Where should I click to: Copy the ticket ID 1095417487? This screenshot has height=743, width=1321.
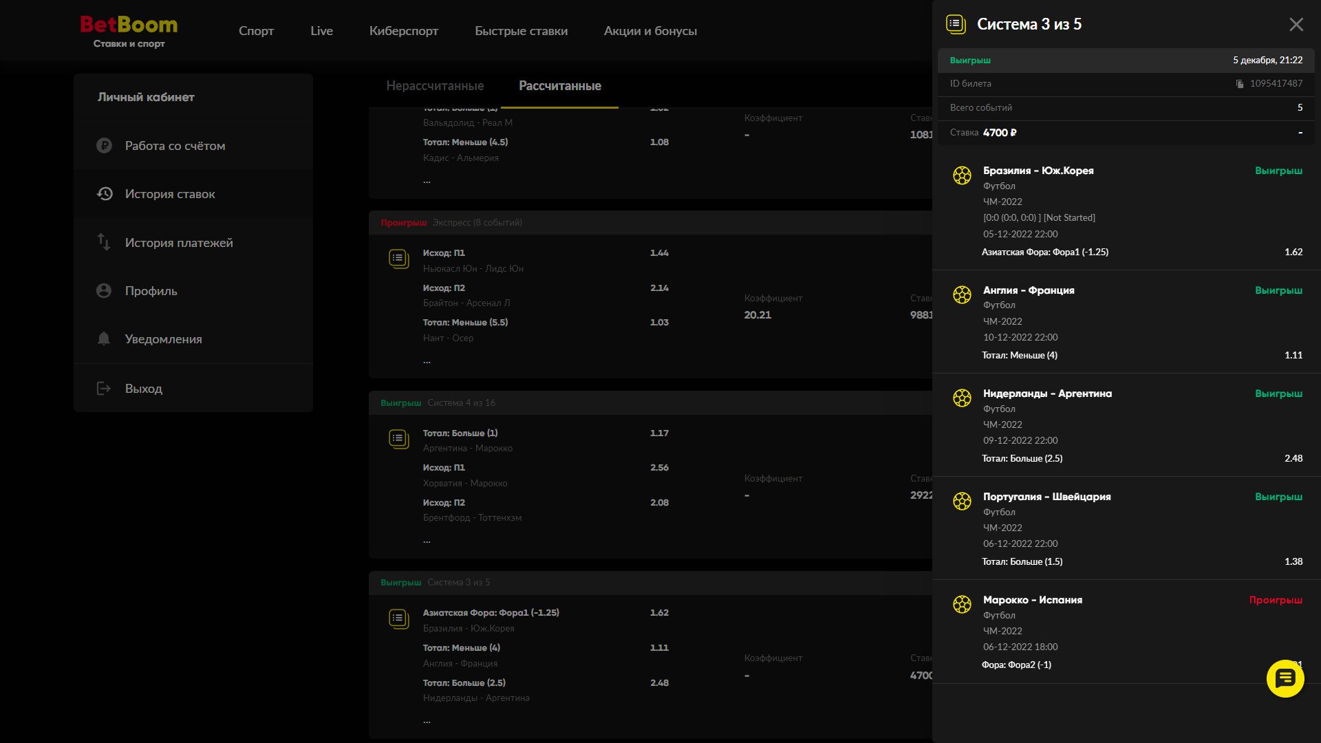coord(1240,84)
